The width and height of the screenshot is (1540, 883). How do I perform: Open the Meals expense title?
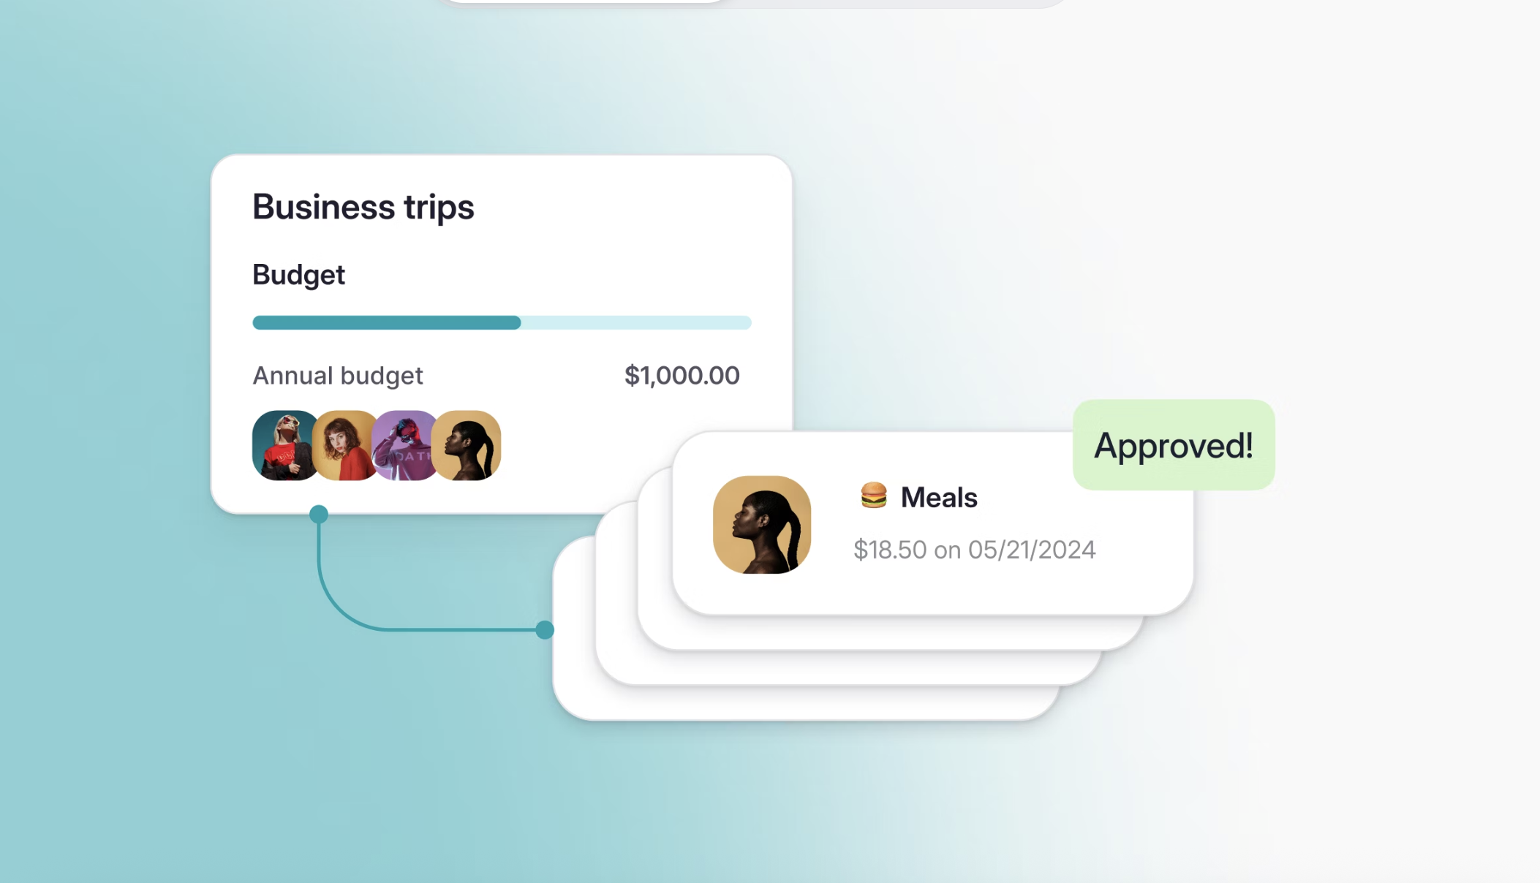939,497
